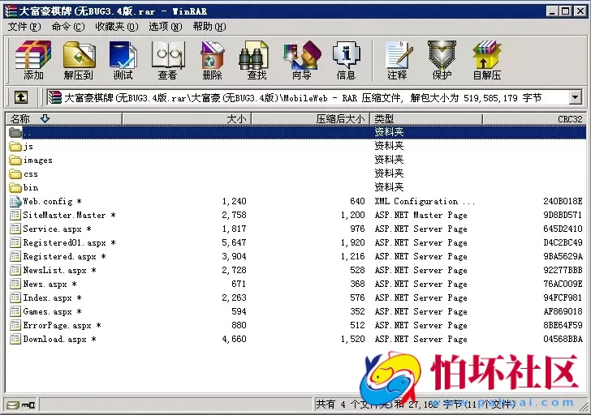Screen dimensions: 591x415
Task: Open the Wizard (向导) tool
Action: click(x=301, y=60)
